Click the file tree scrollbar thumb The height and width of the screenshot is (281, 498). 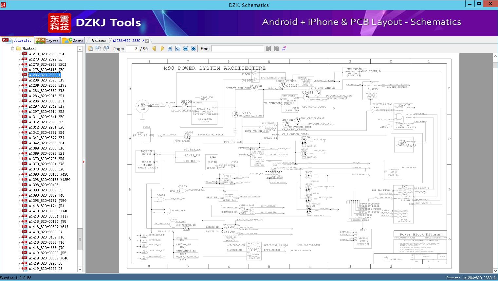coord(80,239)
